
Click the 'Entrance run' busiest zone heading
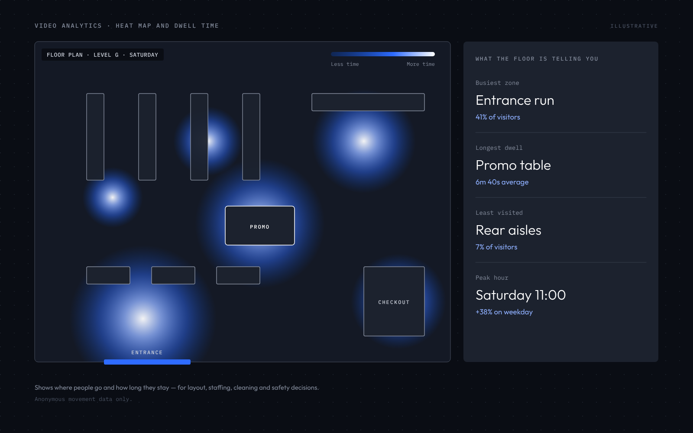515,100
